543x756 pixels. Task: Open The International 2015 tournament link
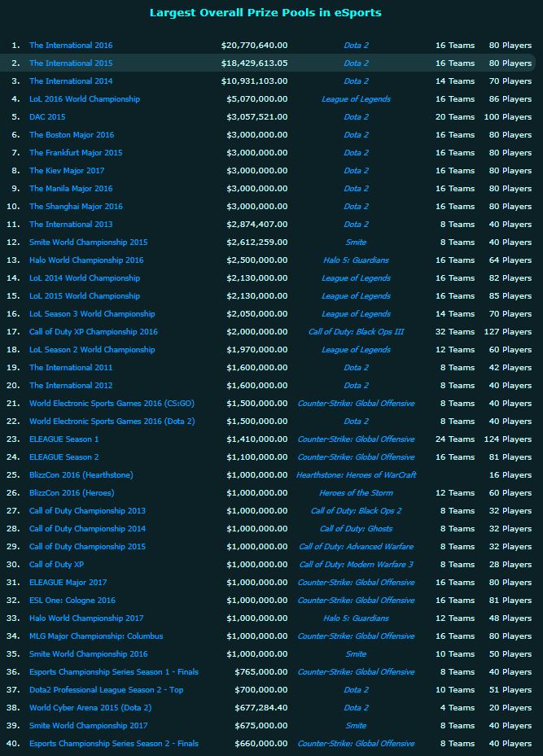click(71, 63)
